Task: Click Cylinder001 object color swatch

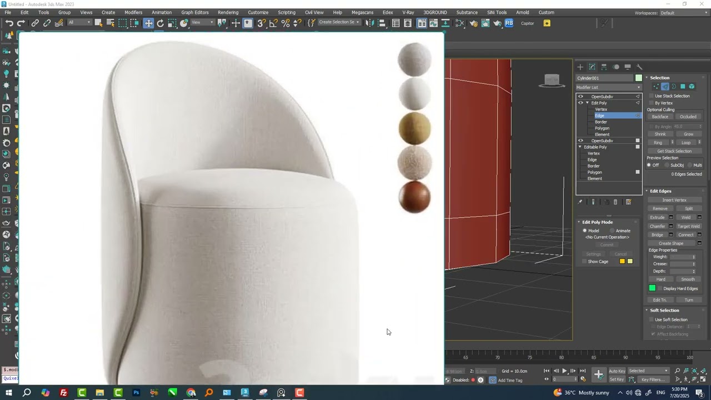Action: pyautogui.click(x=639, y=78)
